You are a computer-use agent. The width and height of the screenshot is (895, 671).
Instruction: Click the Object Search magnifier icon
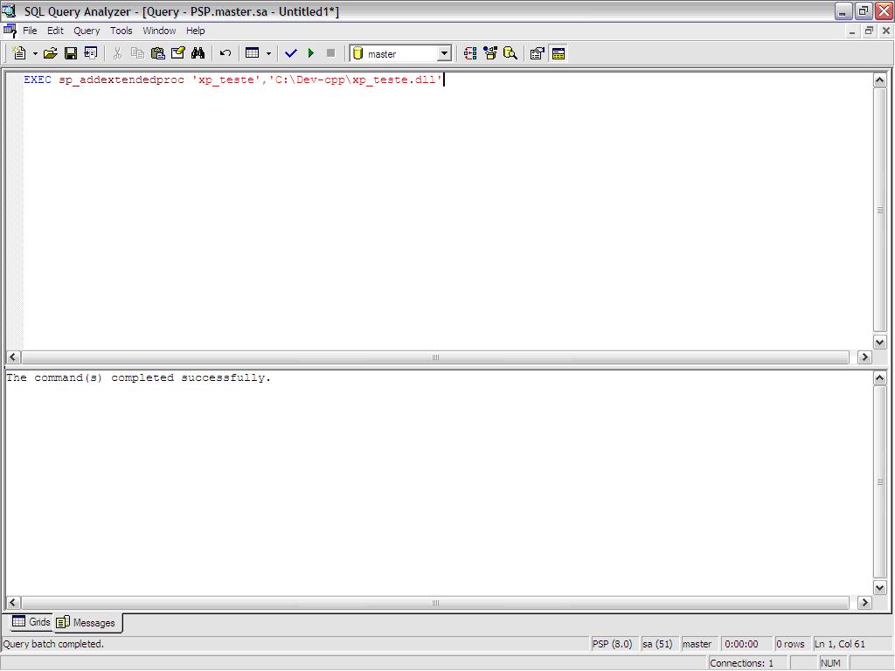pyautogui.click(x=510, y=52)
